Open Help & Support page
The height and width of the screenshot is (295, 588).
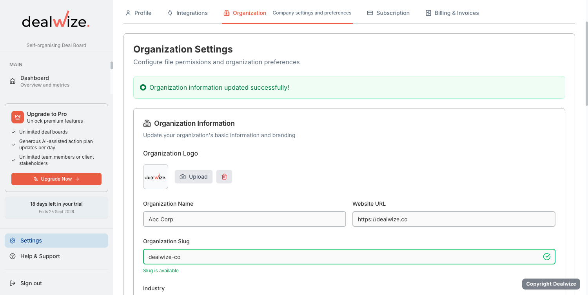click(x=56, y=256)
